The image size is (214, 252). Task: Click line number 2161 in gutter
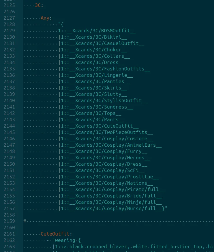pos(9,234)
